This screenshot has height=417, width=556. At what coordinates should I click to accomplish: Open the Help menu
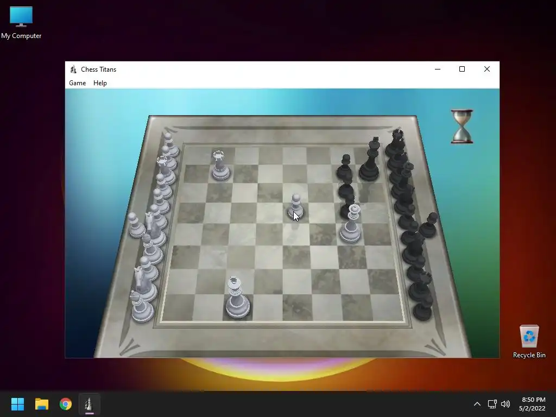pyautogui.click(x=100, y=83)
